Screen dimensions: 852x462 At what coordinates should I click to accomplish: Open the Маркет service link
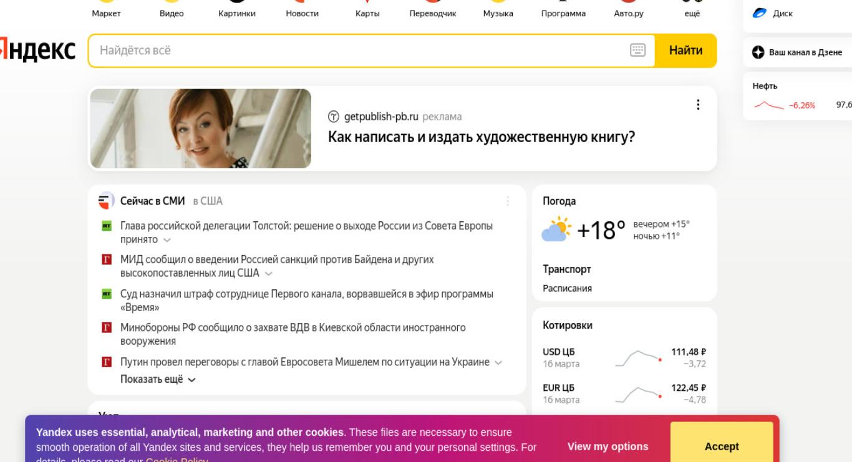[x=106, y=14]
